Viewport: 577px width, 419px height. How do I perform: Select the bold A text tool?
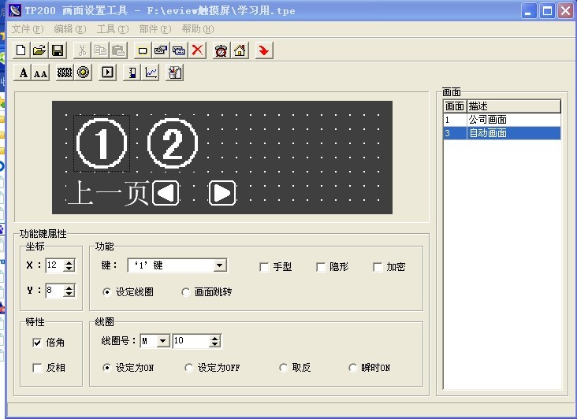[23, 73]
